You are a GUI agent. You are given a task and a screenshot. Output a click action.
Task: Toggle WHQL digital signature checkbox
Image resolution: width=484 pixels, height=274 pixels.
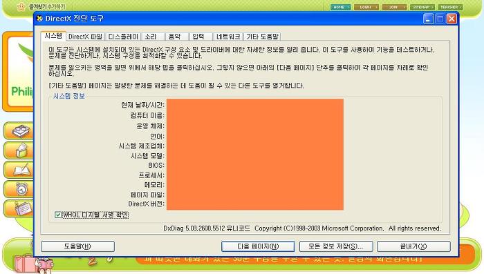click(58, 215)
